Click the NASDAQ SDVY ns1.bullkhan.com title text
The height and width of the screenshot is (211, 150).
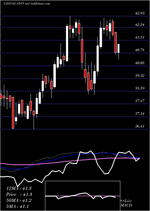pyautogui.click(x=26, y=4)
